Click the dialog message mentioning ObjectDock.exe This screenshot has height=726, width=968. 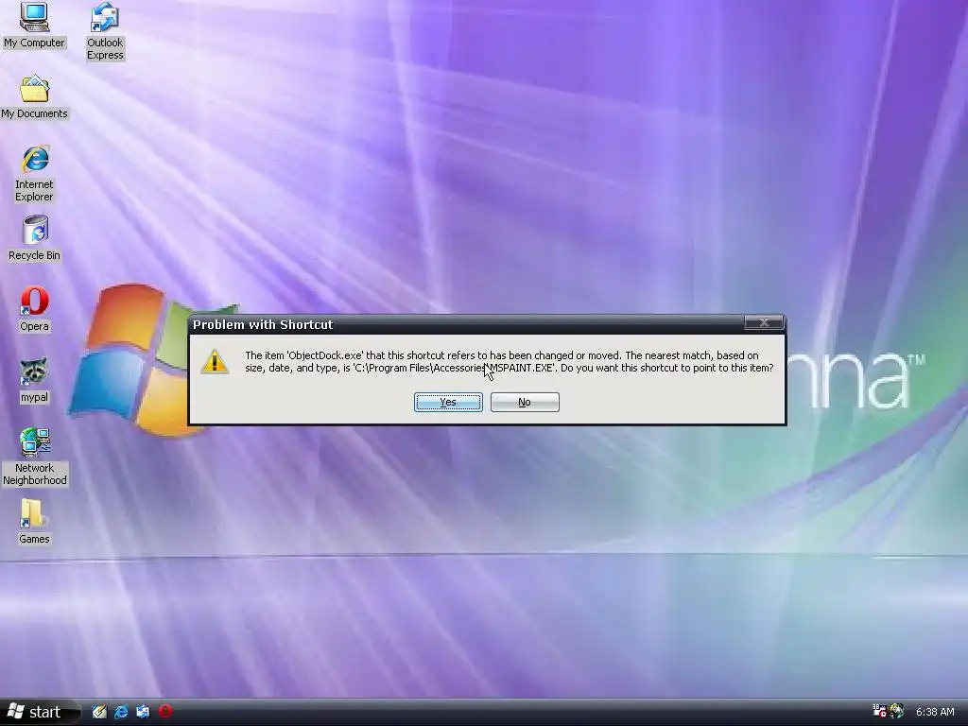[x=509, y=362]
